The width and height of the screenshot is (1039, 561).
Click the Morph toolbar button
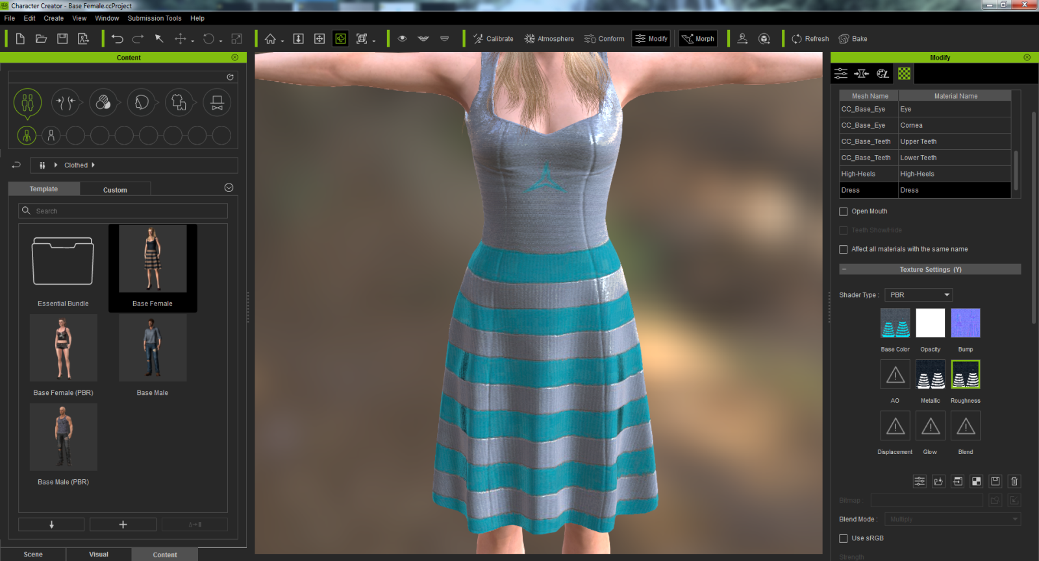pyautogui.click(x=698, y=39)
